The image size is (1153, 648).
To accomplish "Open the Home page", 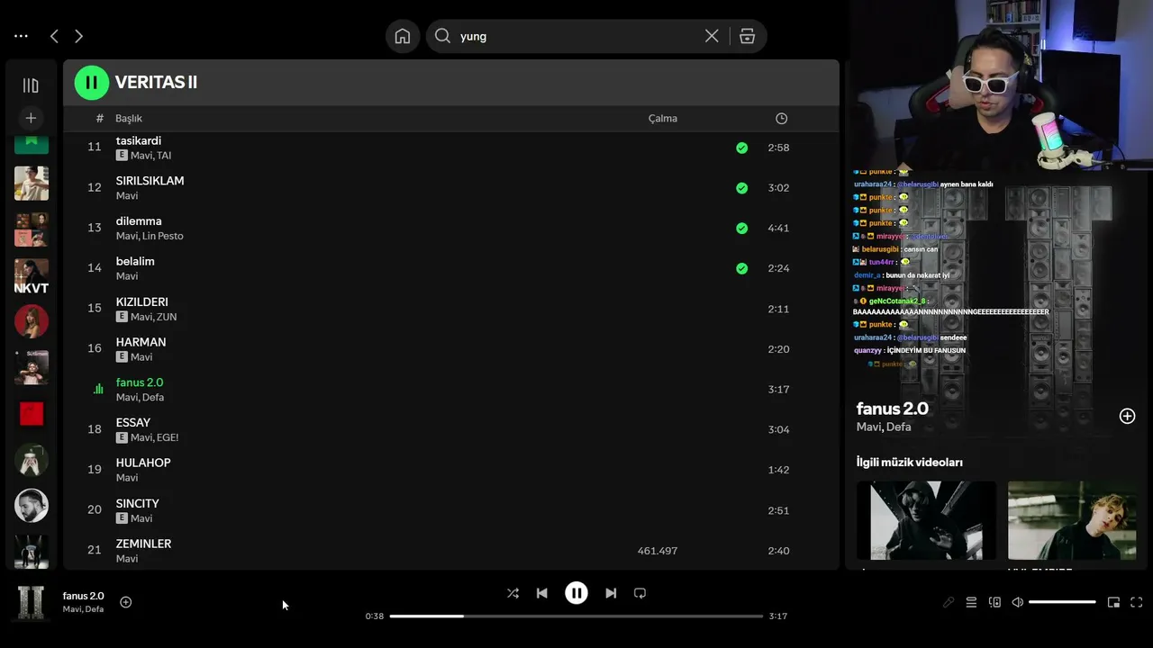I will (x=403, y=36).
